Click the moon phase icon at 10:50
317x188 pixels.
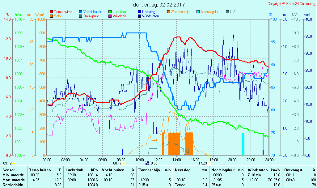147,163
